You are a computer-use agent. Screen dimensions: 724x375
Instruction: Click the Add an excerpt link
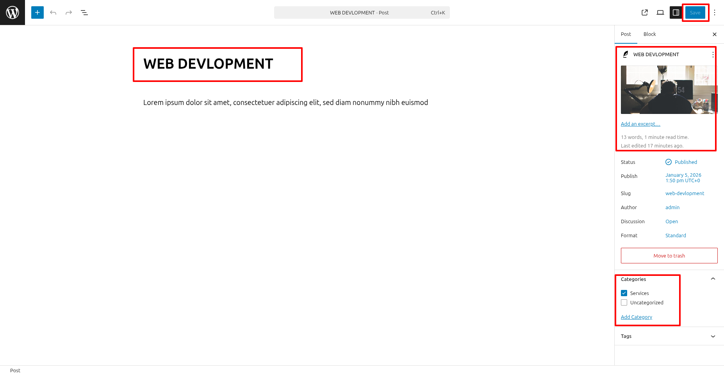(x=640, y=124)
